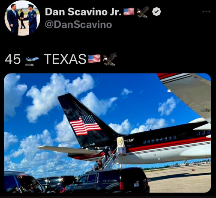Open Dan Scavino's profile picture
This screenshot has height=198, width=216.
pyautogui.click(x=22, y=18)
